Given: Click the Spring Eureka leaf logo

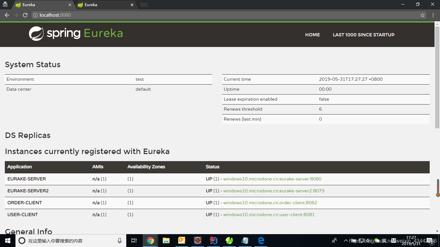Looking at the screenshot, I should [x=36, y=33].
